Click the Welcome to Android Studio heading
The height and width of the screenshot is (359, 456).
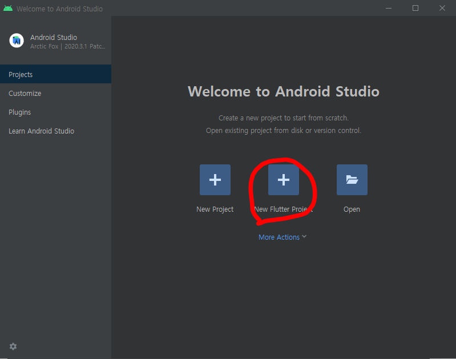pyautogui.click(x=284, y=91)
